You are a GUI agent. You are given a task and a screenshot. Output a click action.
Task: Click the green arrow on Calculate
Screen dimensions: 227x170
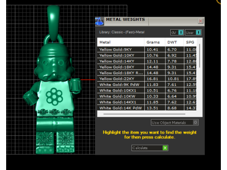pyautogui.click(x=165, y=148)
